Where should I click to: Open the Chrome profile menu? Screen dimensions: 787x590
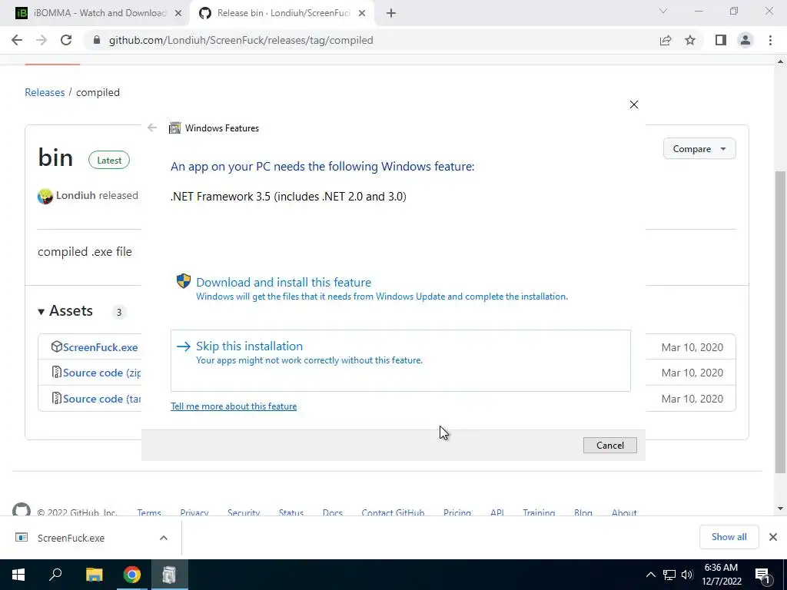click(x=745, y=40)
